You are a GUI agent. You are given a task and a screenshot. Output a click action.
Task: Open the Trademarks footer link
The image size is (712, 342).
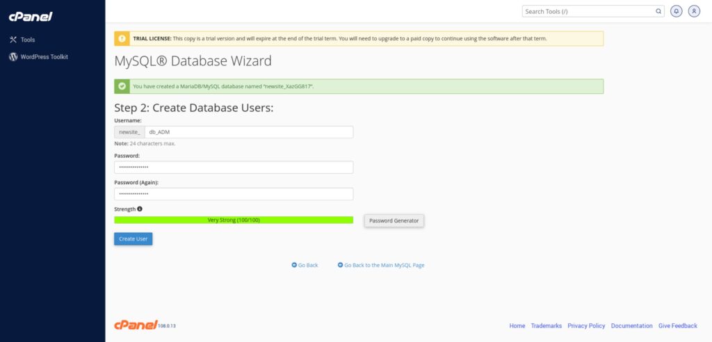pyautogui.click(x=547, y=325)
